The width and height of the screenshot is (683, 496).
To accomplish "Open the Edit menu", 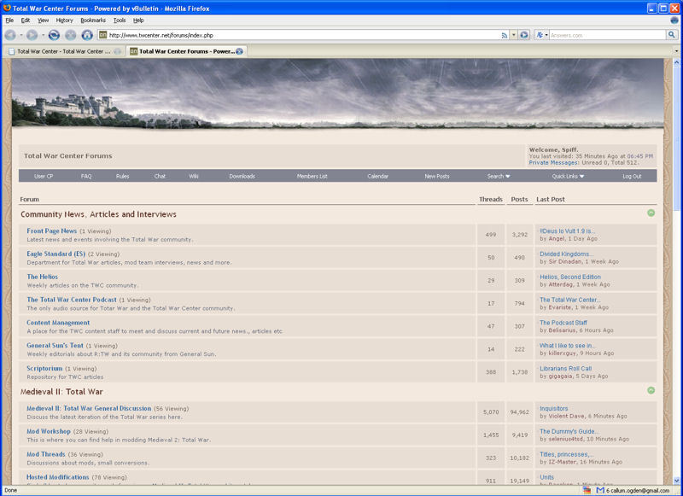I will 26,20.
